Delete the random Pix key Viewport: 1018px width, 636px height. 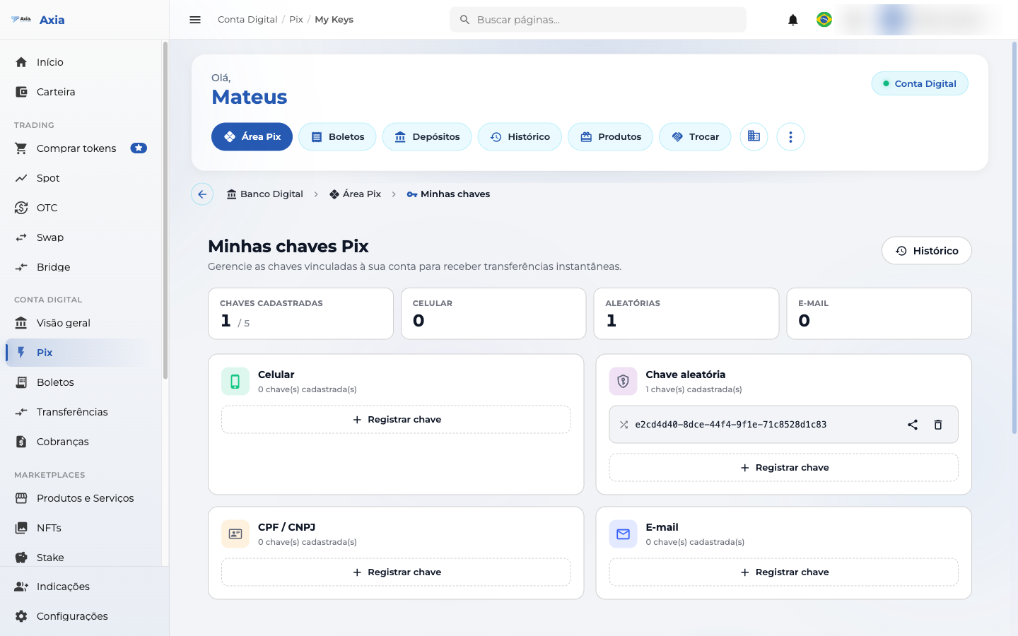click(x=938, y=425)
